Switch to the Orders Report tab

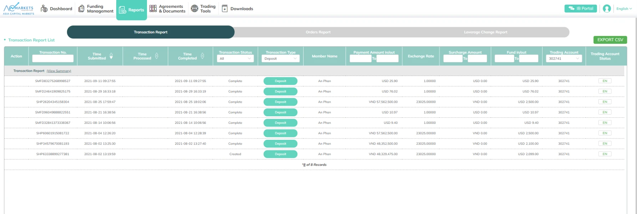tap(318, 32)
